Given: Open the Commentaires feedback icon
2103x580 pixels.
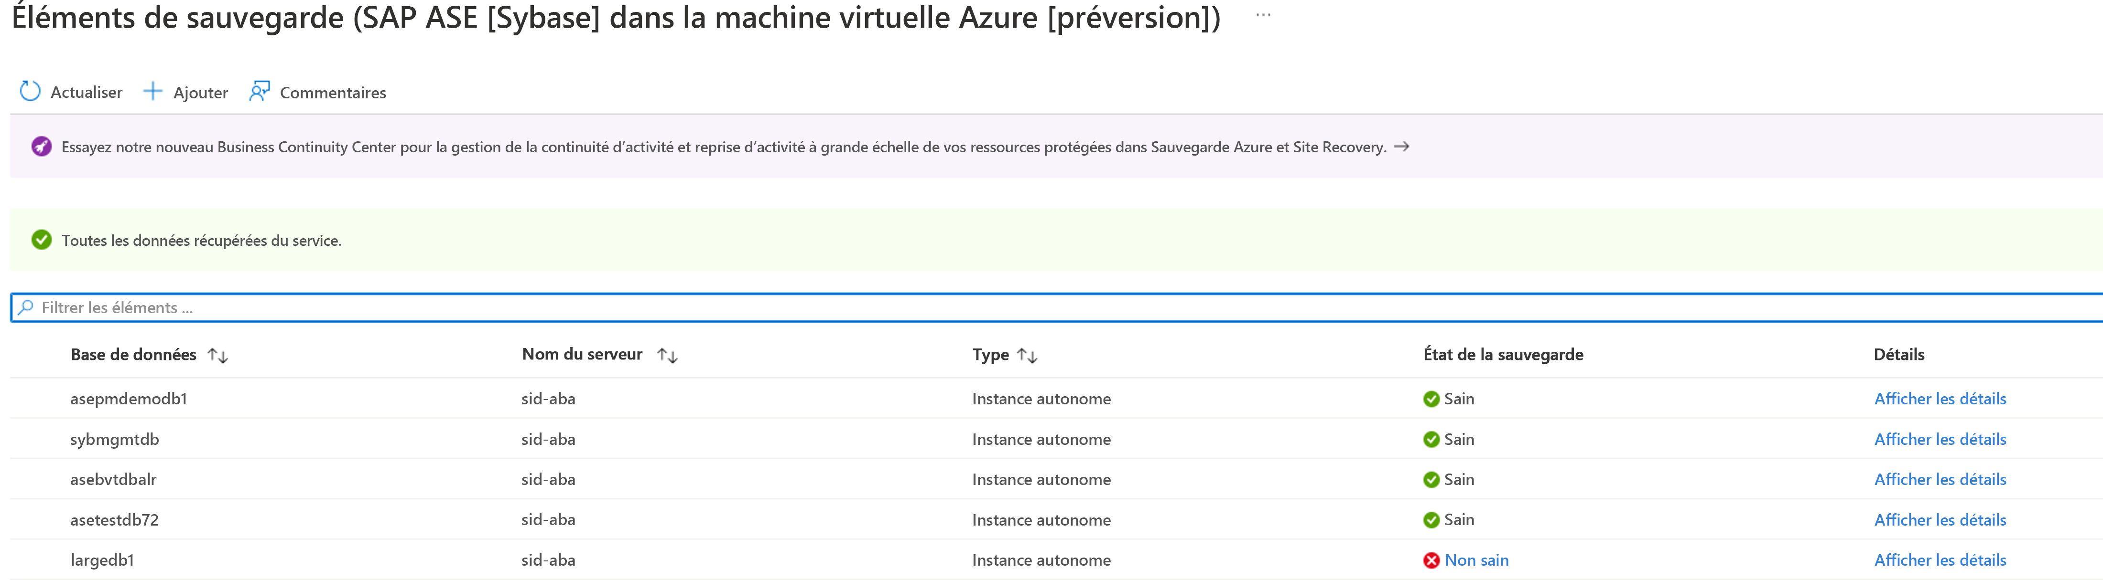Looking at the screenshot, I should 260,91.
